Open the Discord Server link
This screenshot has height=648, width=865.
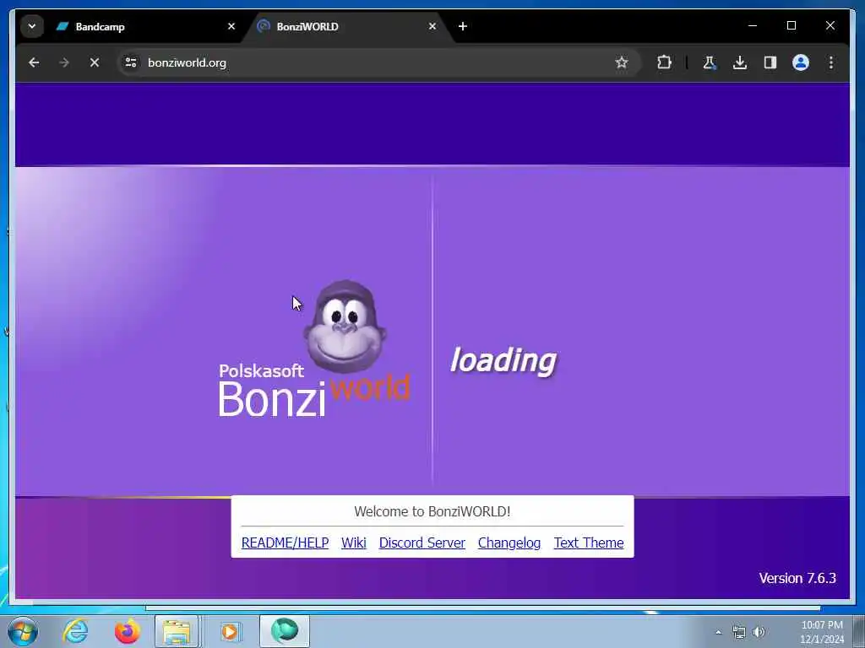click(422, 543)
